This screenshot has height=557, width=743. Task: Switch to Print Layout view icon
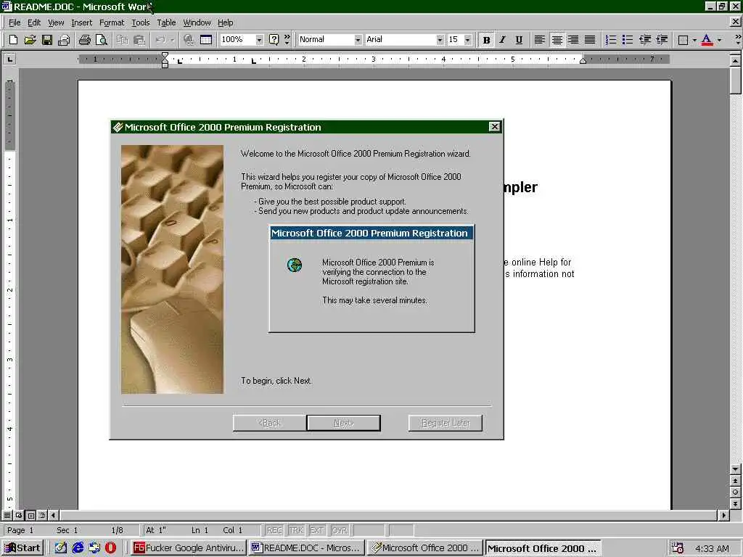click(30, 515)
